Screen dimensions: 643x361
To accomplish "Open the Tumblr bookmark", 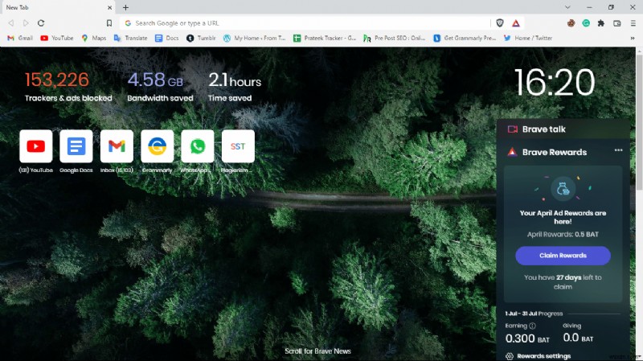I will pyautogui.click(x=201, y=38).
